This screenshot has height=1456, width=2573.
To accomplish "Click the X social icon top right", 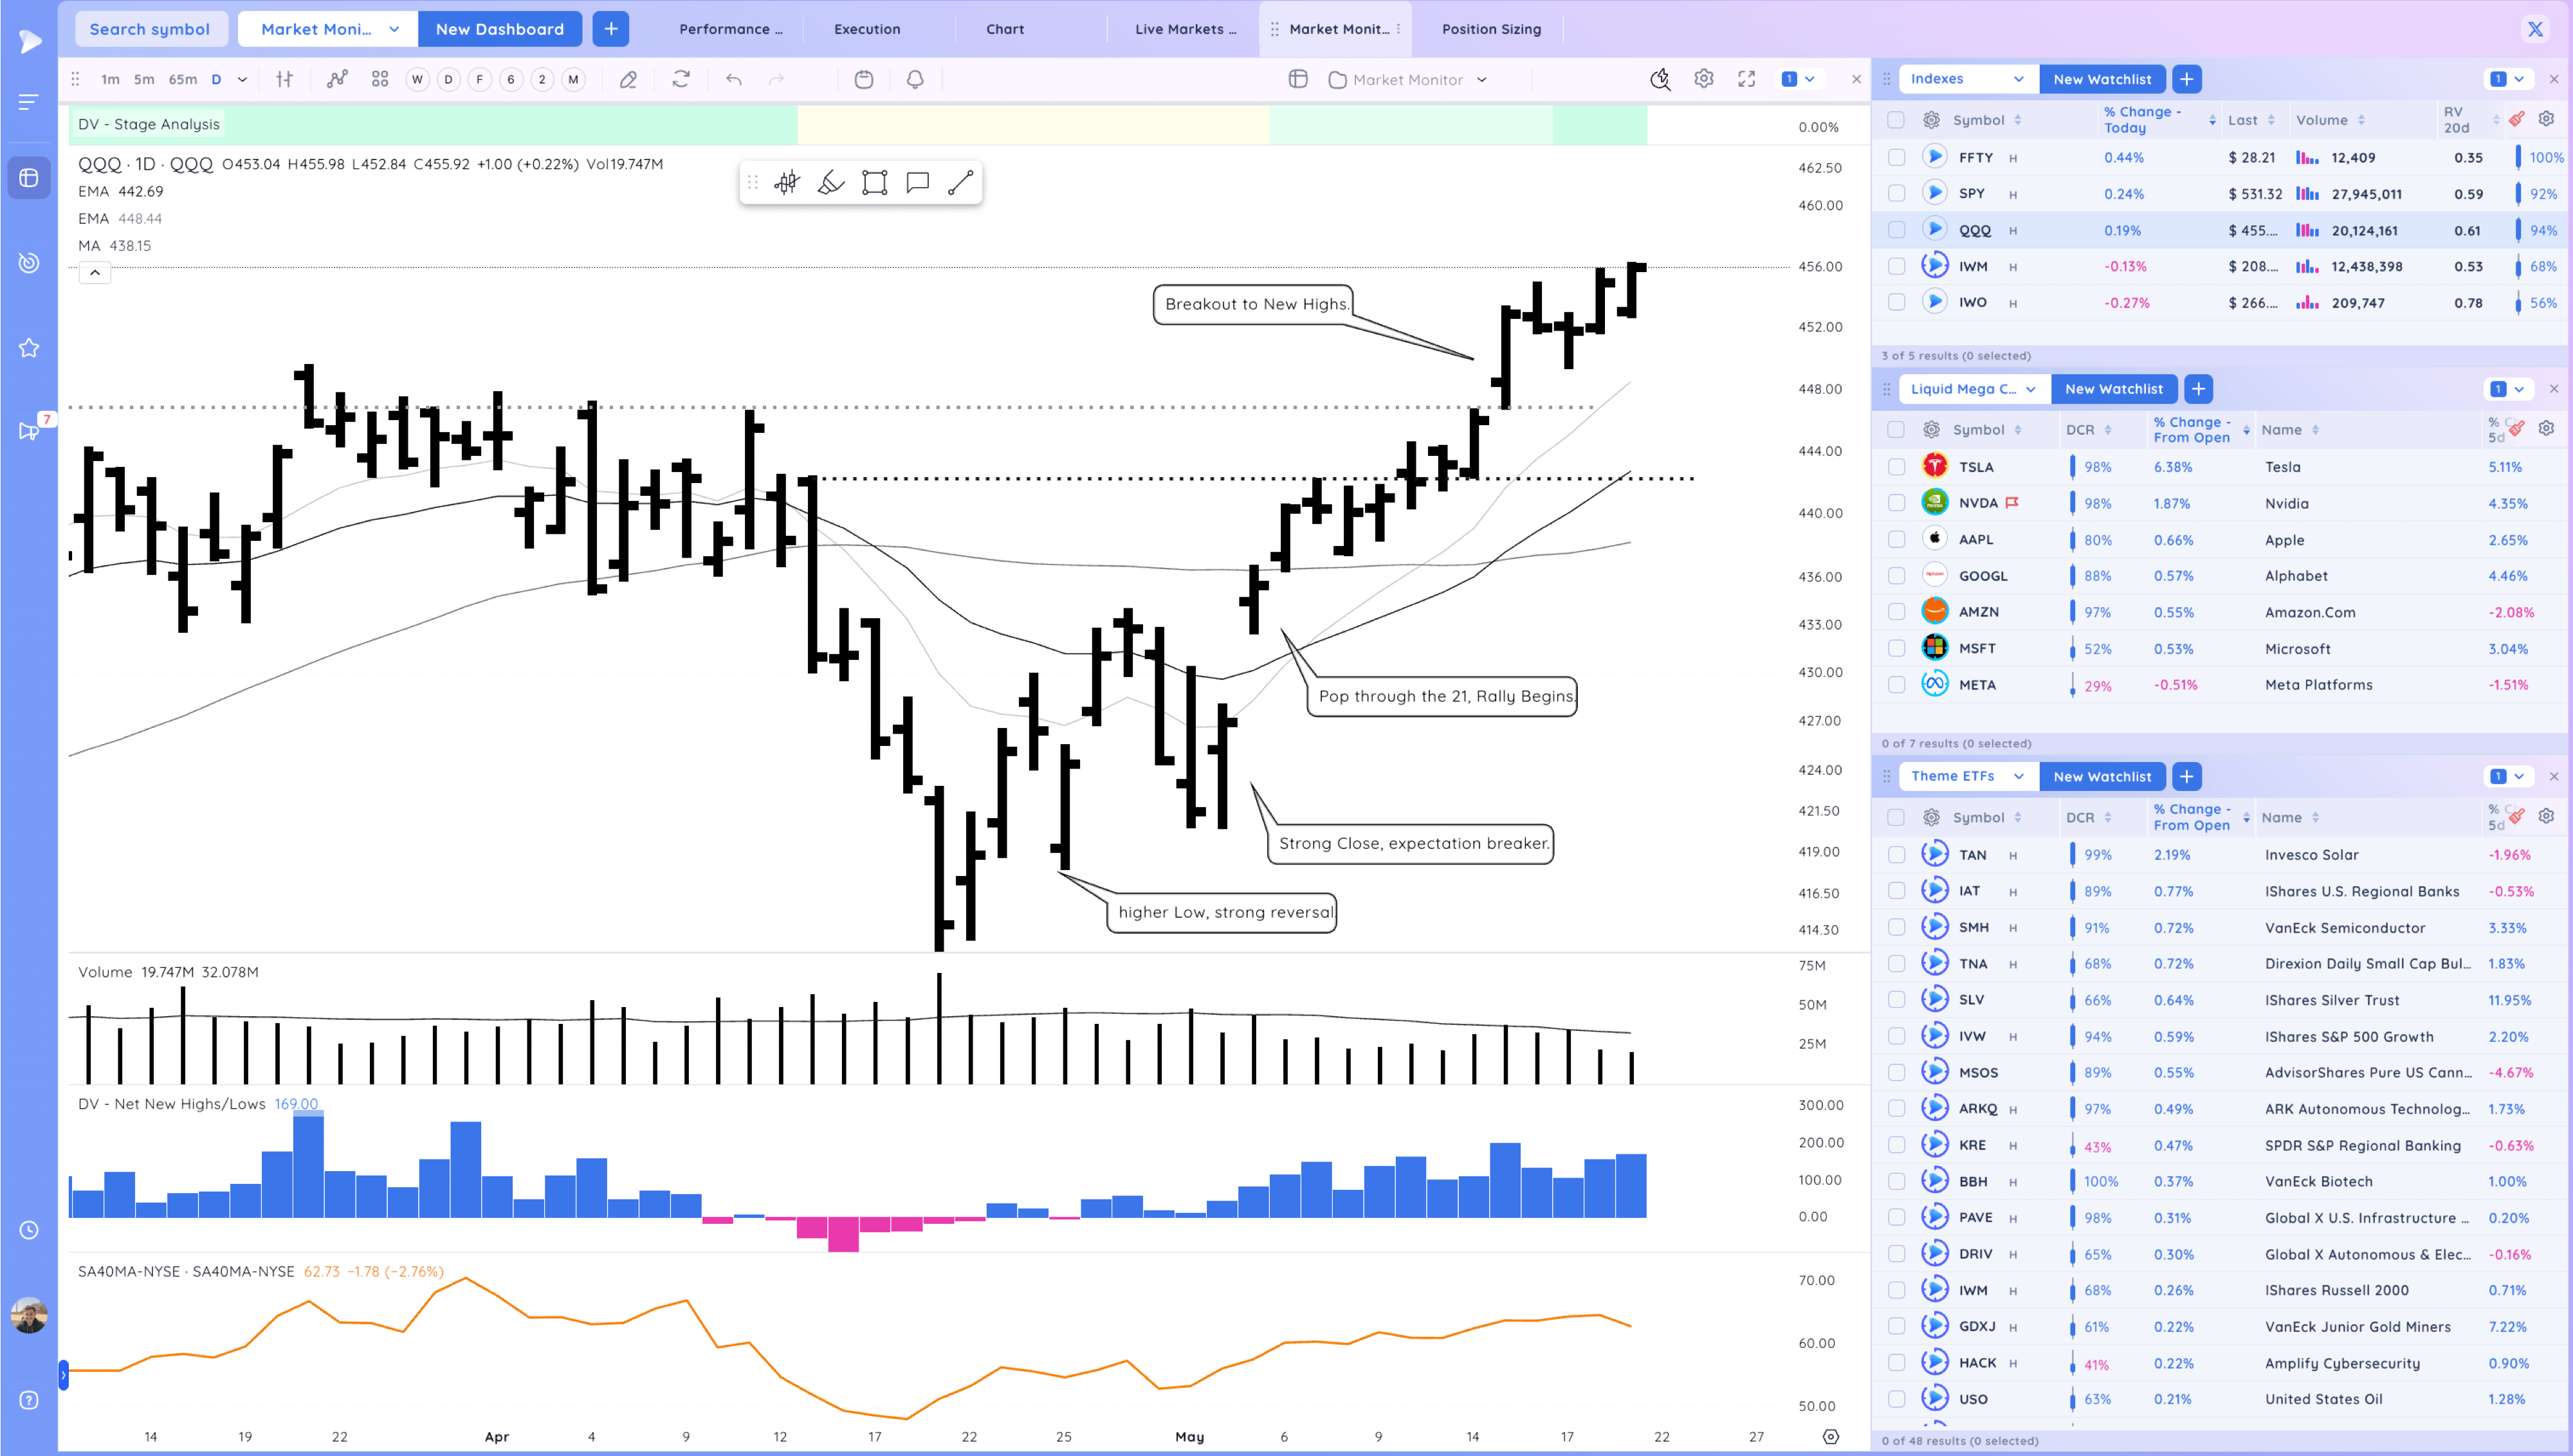I will tap(2535, 29).
